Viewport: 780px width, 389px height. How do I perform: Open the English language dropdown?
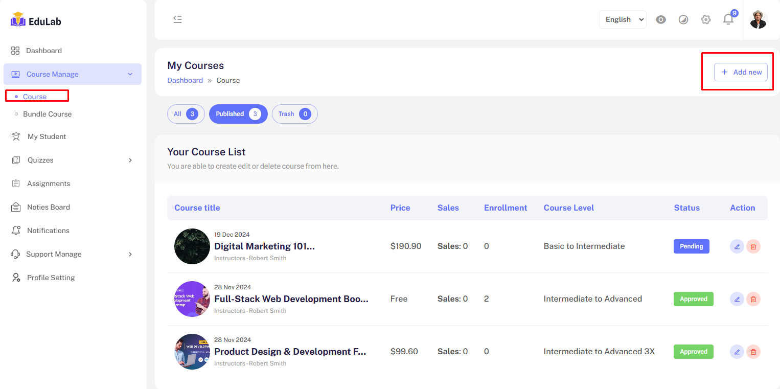tap(623, 19)
